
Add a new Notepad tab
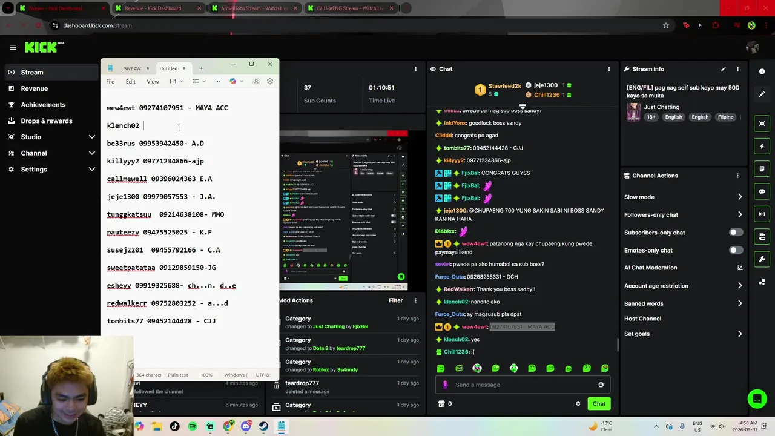202,68
